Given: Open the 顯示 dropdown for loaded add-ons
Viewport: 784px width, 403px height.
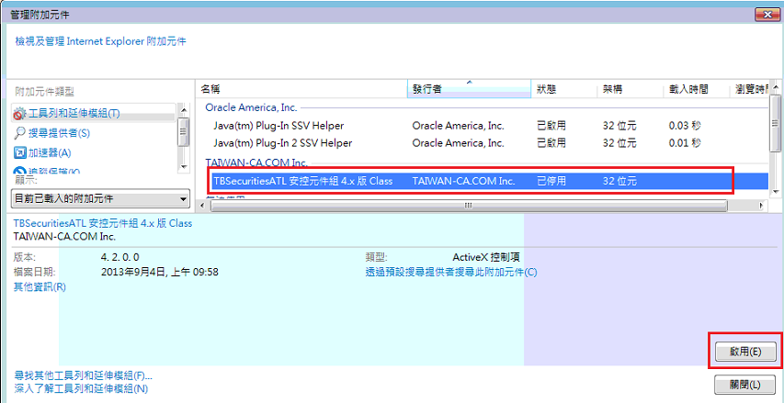Looking at the screenshot, I should pos(99,199).
